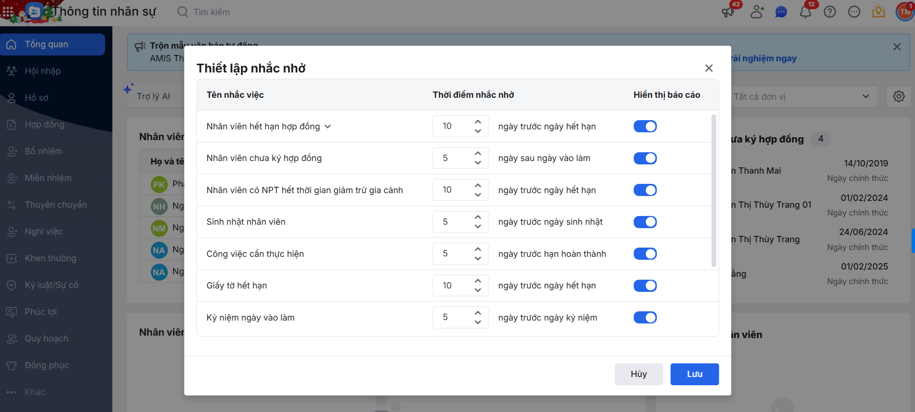Disable report display for Giấy tờ hết hạn
This screenshot has width=915, height=412.
[645, 286]
